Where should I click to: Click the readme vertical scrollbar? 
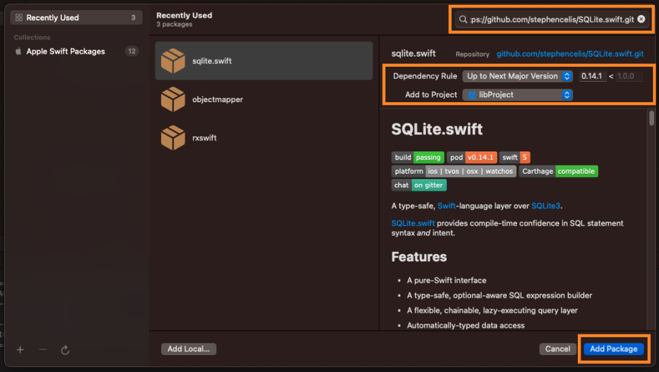(651, 118)
